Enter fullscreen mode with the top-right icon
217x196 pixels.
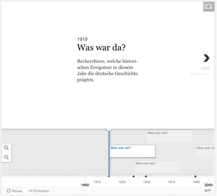coord(208,7)
